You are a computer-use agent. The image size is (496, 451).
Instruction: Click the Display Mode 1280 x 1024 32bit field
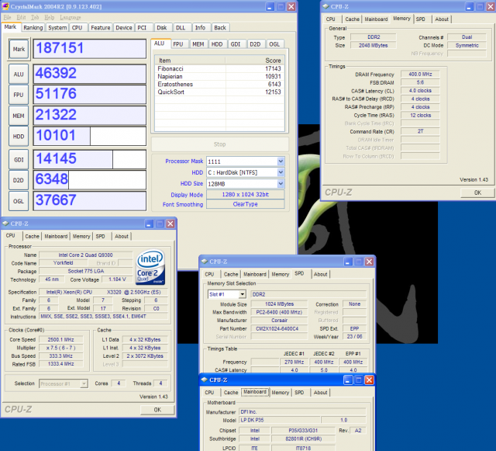[246, 195]
